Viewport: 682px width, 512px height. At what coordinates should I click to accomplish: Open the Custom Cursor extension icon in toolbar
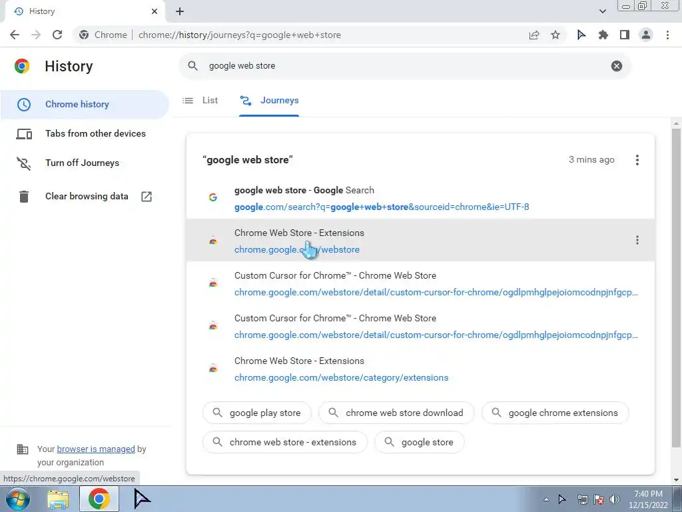pos(581,35)
